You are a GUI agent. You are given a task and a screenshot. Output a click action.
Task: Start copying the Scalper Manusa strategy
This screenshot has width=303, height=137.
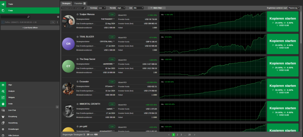coord(283,21)
